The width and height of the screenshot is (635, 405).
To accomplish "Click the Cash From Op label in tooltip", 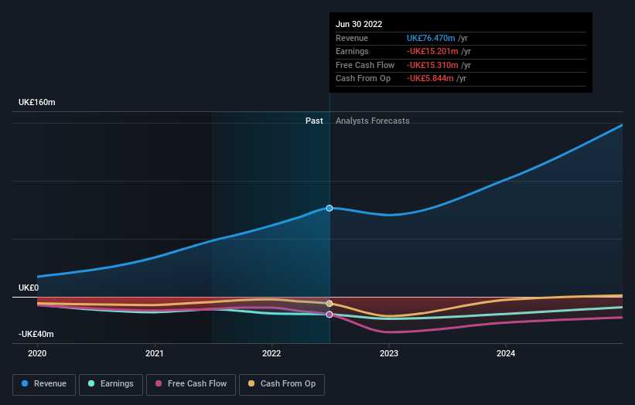I will click(364, 79).
